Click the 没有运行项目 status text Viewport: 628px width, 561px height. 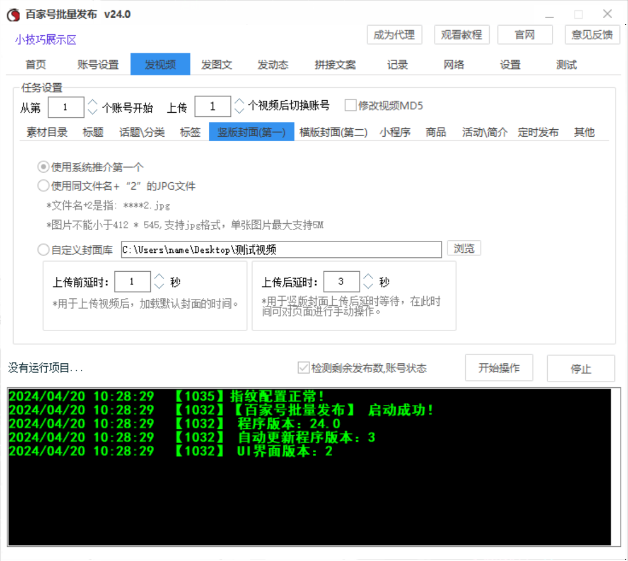[x=46, y=368]
